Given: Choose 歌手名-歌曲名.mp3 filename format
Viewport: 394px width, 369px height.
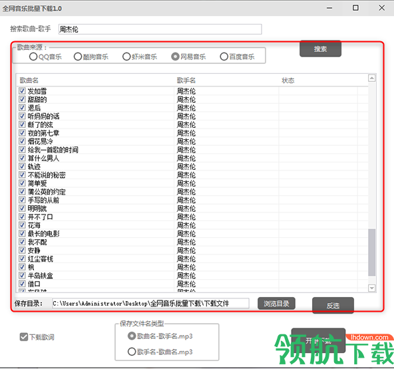Looking at the screenshot, I should [x=132, y=352].
